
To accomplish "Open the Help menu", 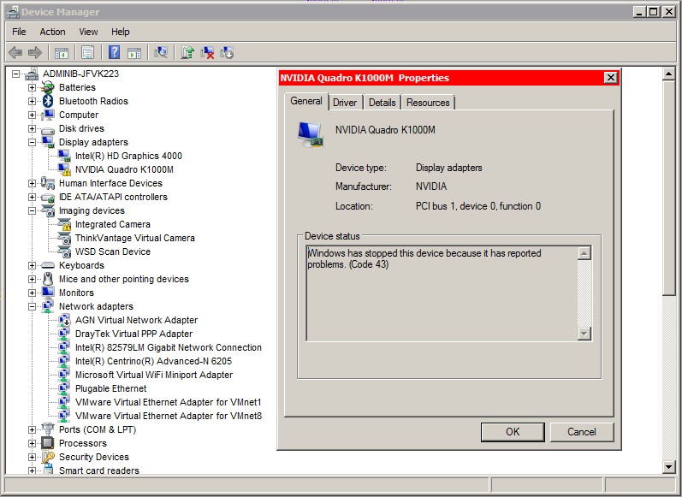I will (x=121, y=32).
